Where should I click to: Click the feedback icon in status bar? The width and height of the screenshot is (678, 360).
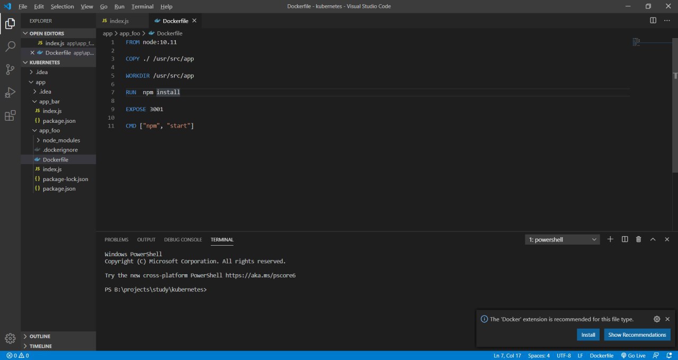[x=656, y=356]
